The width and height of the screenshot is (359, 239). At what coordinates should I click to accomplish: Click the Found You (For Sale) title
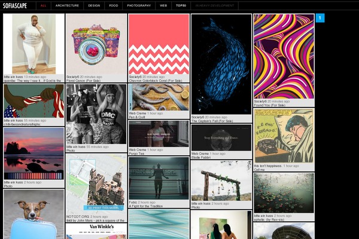269,105
